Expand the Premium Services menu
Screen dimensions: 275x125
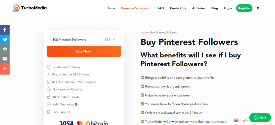pos(136,8)
